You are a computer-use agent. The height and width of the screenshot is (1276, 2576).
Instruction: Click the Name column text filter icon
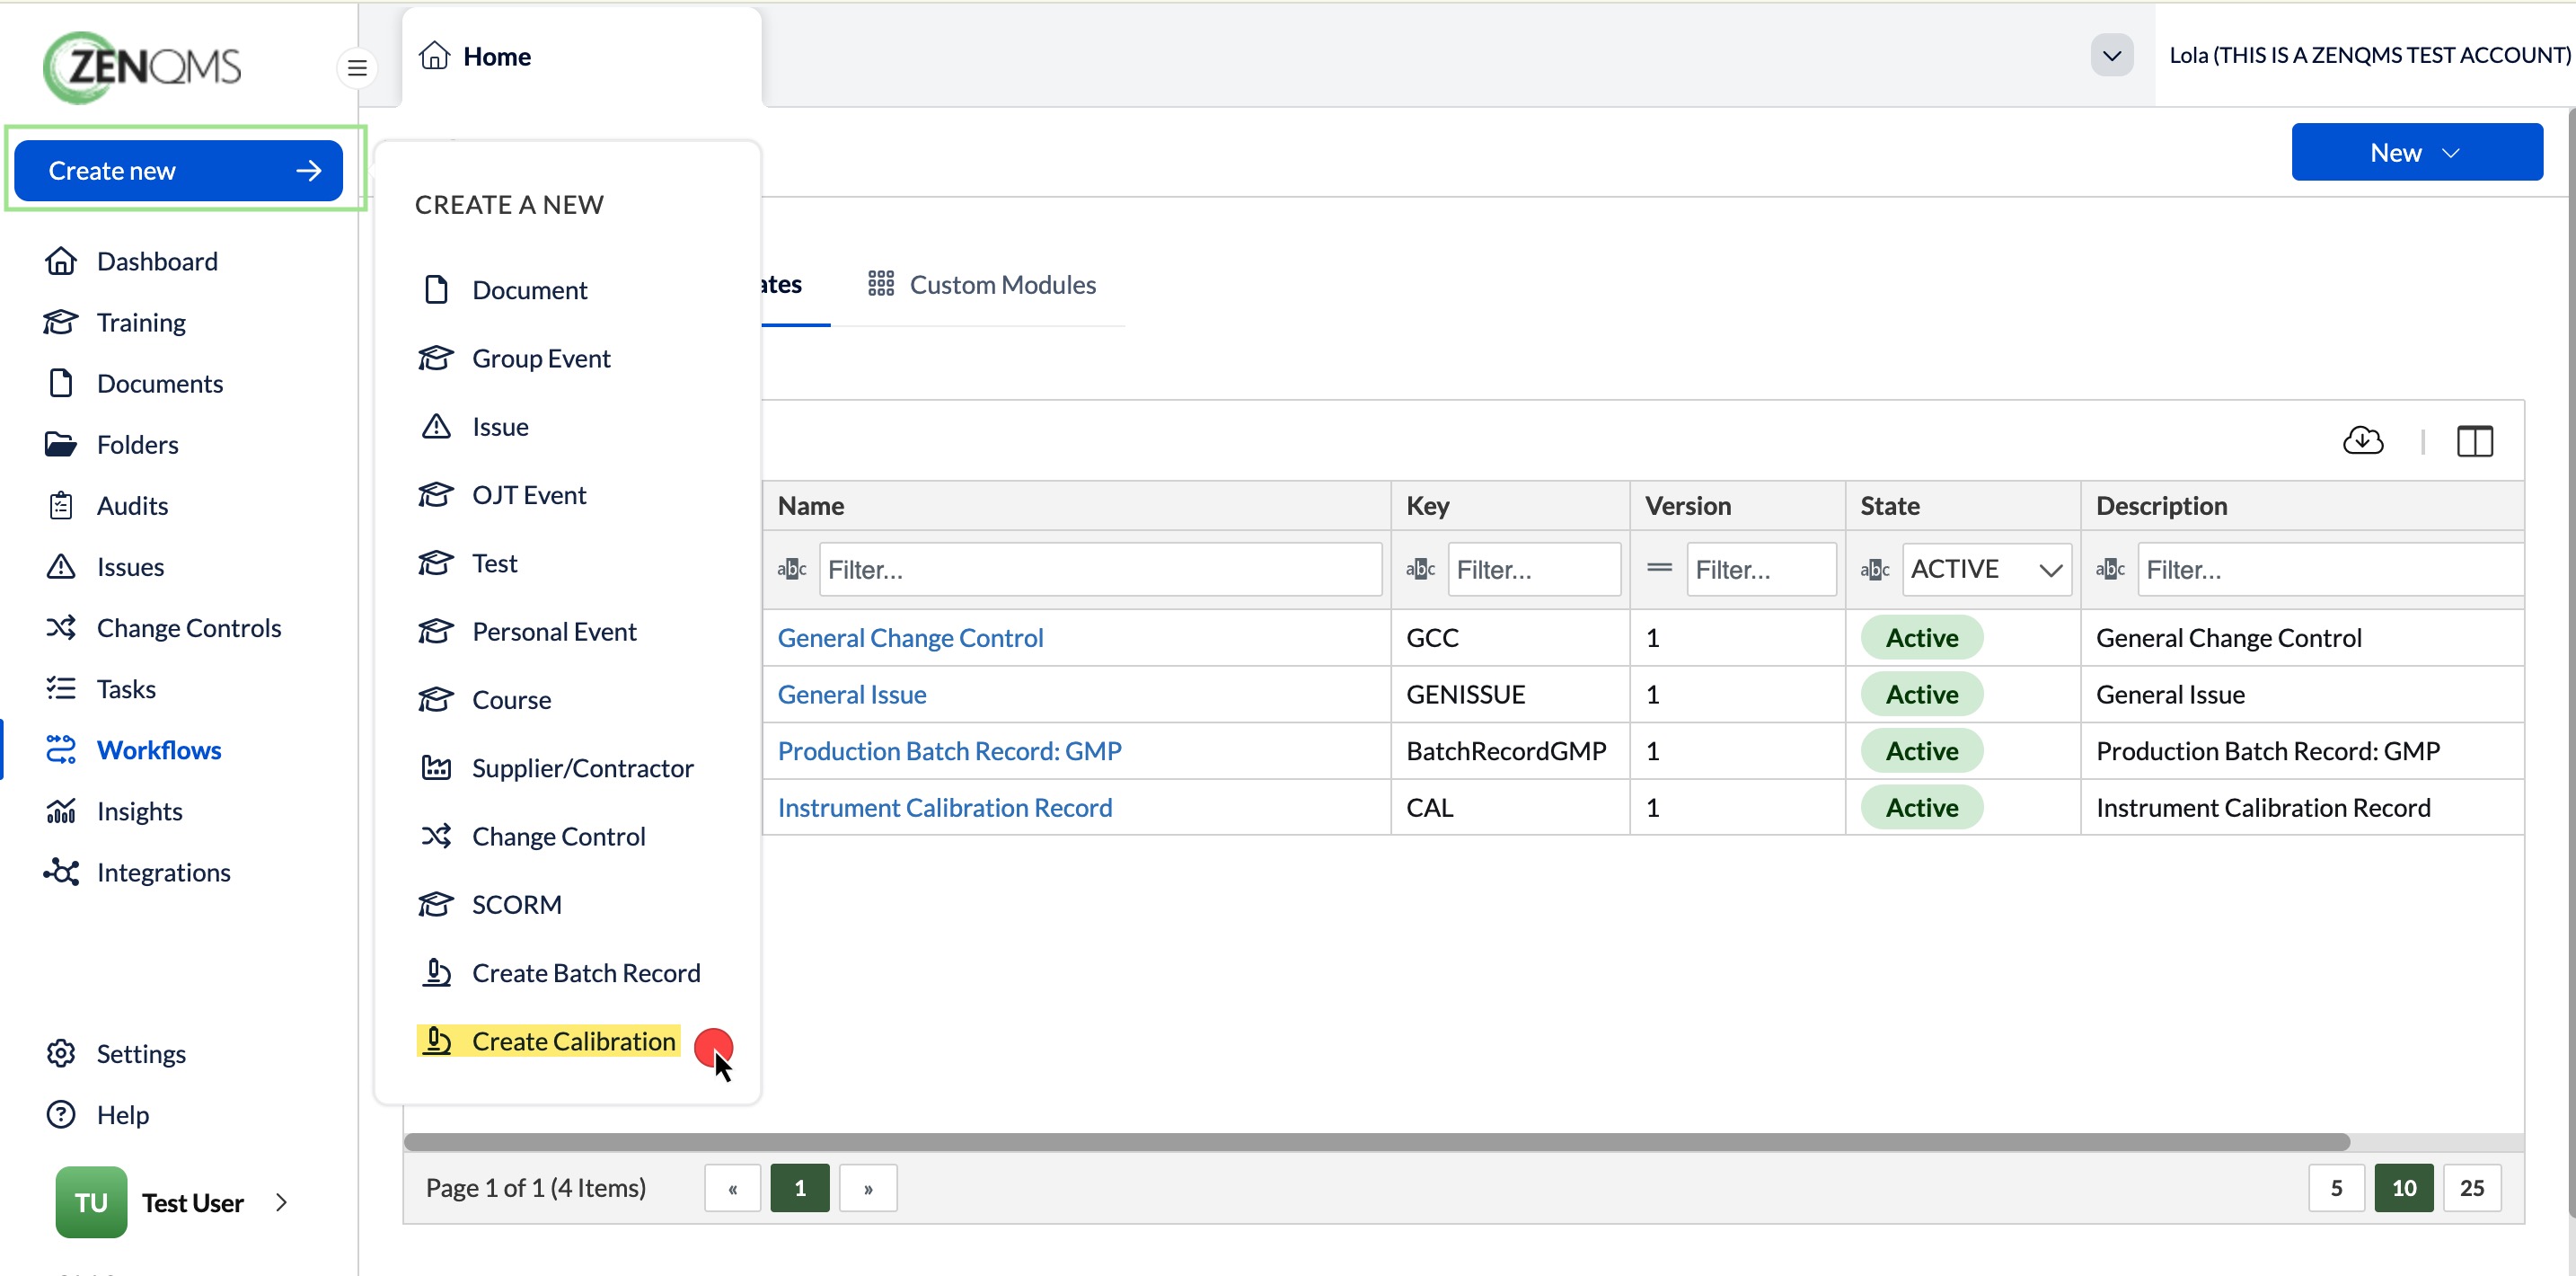[x=792, y=570]
